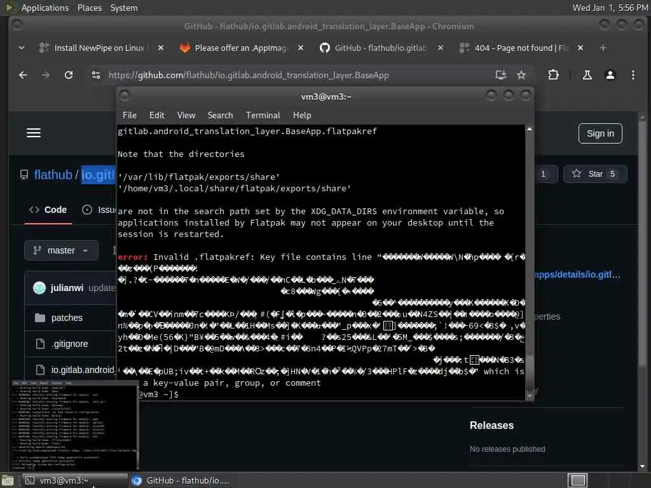Open the io.gitlab.android file entry

click(83, 370)
